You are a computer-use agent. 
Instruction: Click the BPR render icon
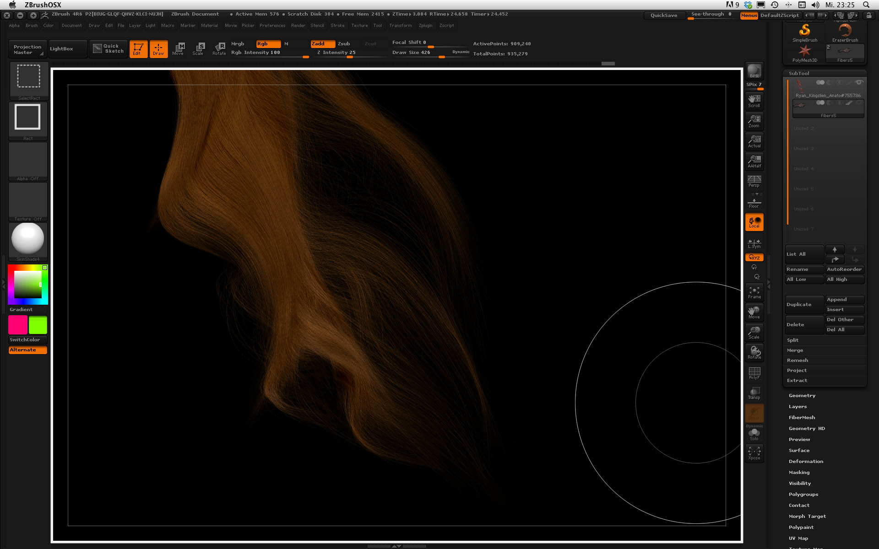(x=754, y=71)
